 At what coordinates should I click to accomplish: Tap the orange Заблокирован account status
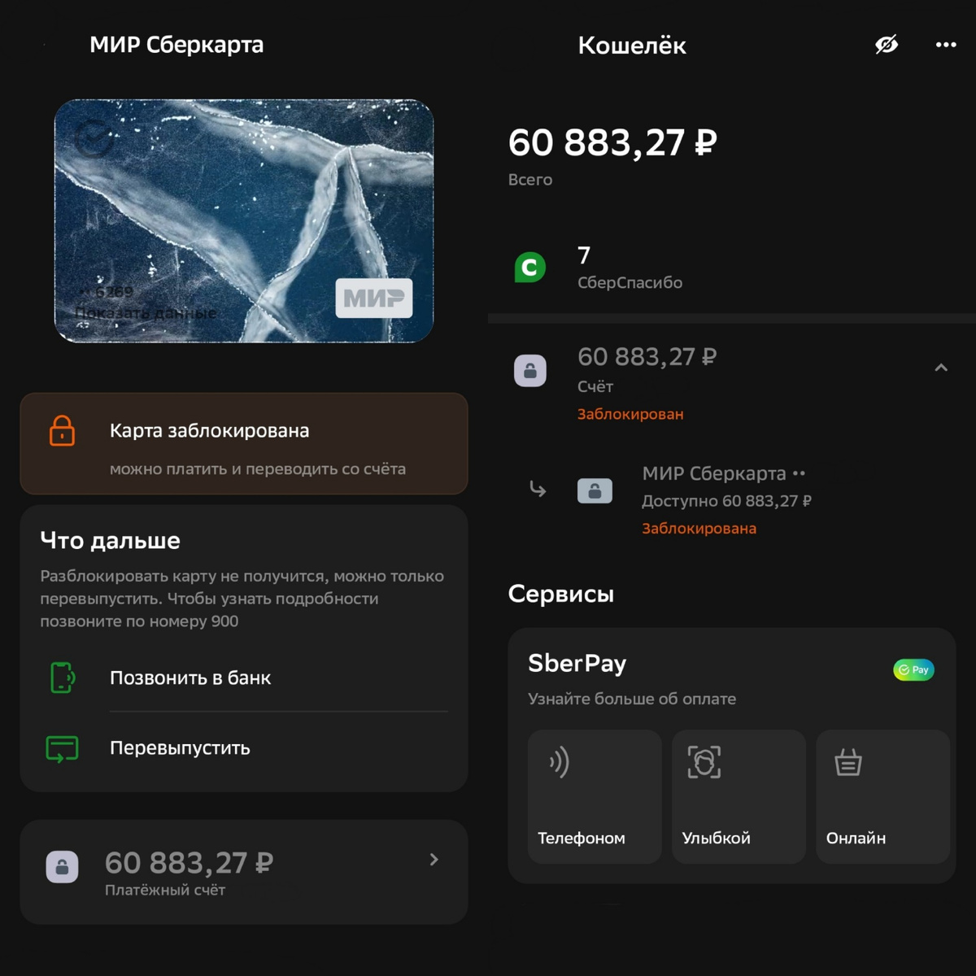pos(630,414)
